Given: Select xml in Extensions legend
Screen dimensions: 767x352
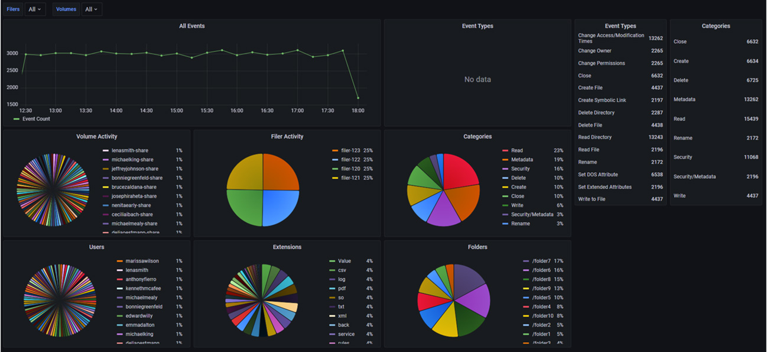Looking at the screenshot, I should (342, 316).
